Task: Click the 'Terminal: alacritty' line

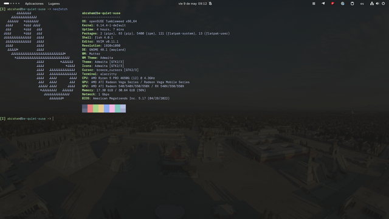Action: [x=99, y=74]
